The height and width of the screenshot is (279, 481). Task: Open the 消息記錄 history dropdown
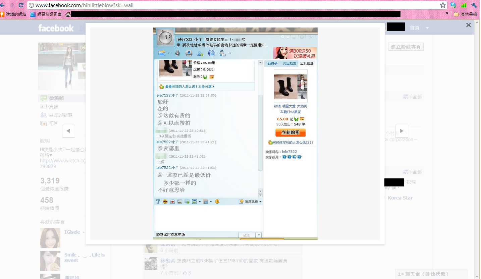coord(250,202)
